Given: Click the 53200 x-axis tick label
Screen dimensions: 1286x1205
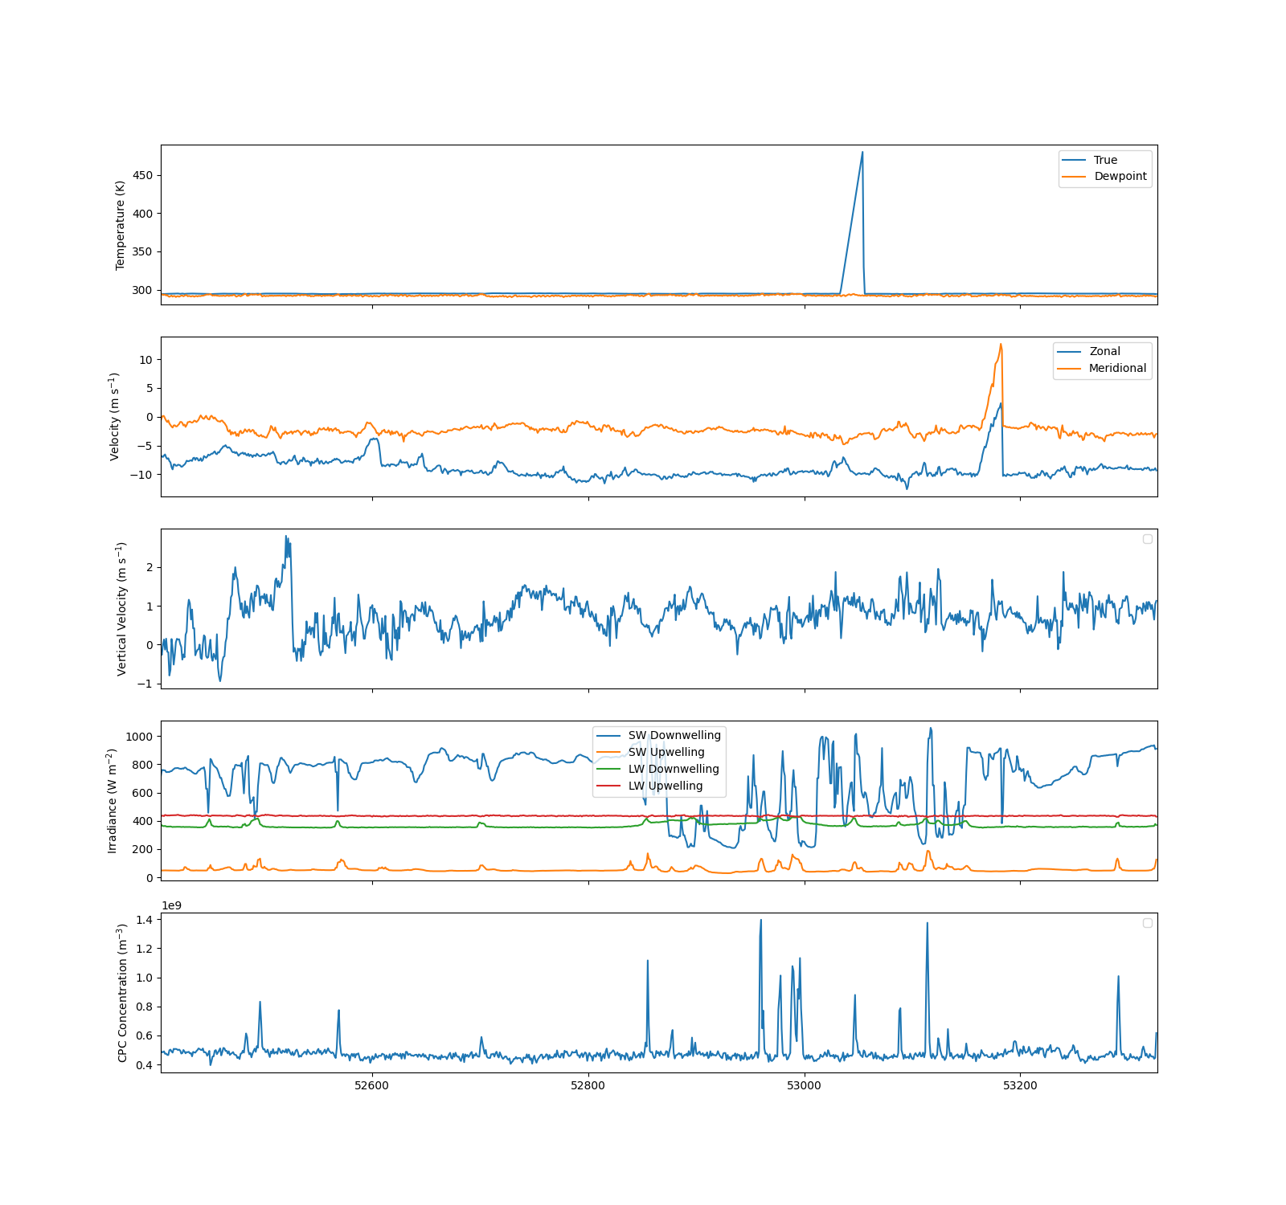Looking at the screenshot, I should [x=1020, y=1085].
